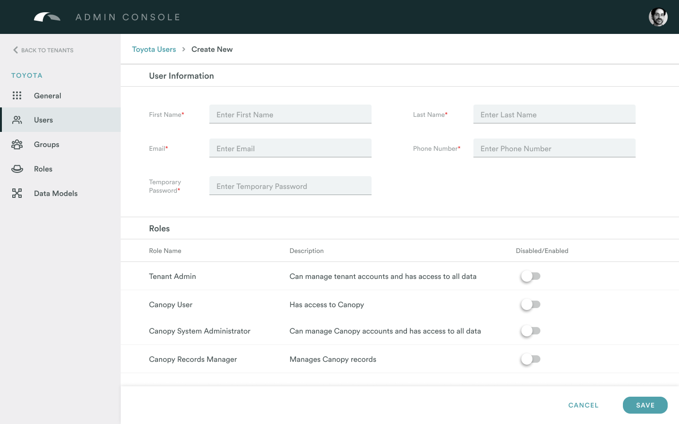The height and width of the screenshot is (424, 679).
Task: Click the Save button
Action: [x=645, y=405]
